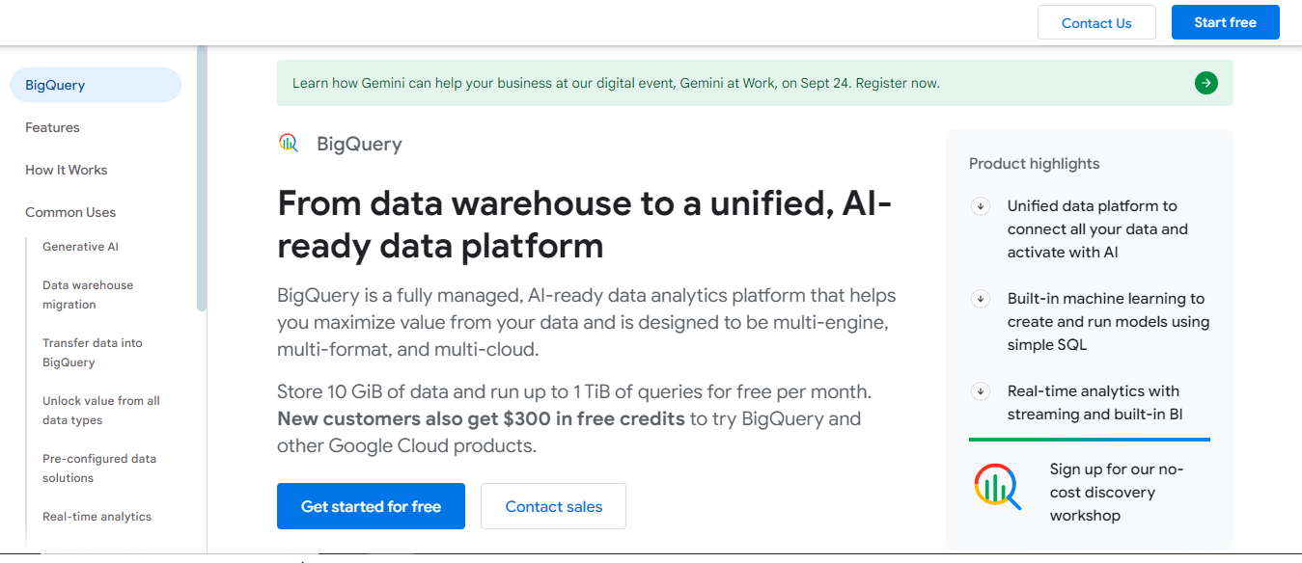Screen dimensions: 1302x563
Task: Click the Contact sales button
Action: [x=554, y=506]
